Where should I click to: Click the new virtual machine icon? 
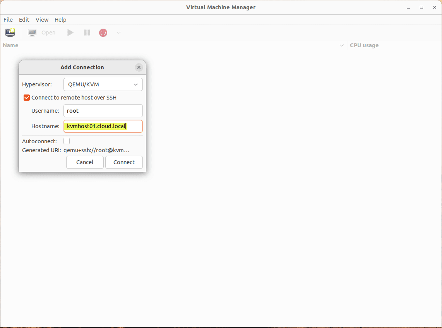(x=10, y=33)
